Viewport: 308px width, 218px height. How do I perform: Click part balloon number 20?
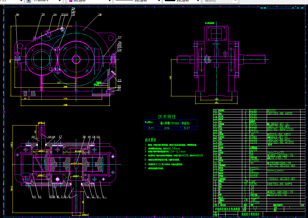33,137
